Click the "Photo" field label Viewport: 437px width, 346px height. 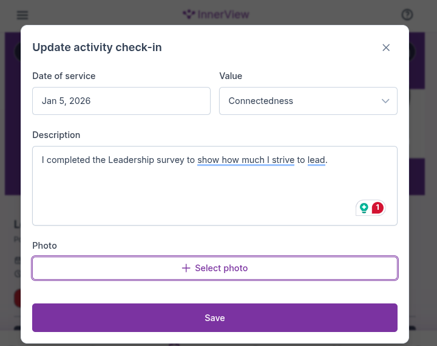(x=44, y=246)
